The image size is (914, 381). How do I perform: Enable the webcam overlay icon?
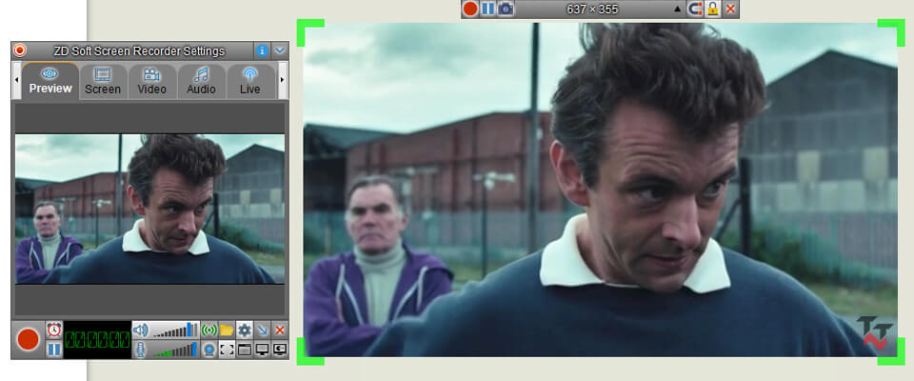(209, 350)
